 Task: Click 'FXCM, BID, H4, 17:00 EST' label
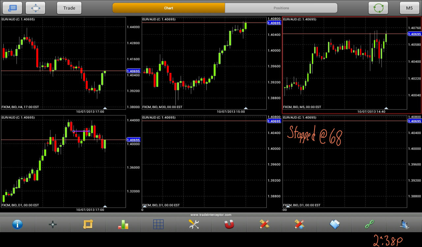(x=20, y=107)
